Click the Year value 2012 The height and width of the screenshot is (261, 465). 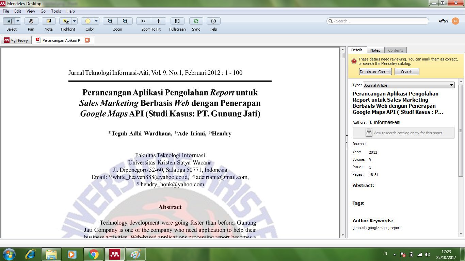point(373,152)
